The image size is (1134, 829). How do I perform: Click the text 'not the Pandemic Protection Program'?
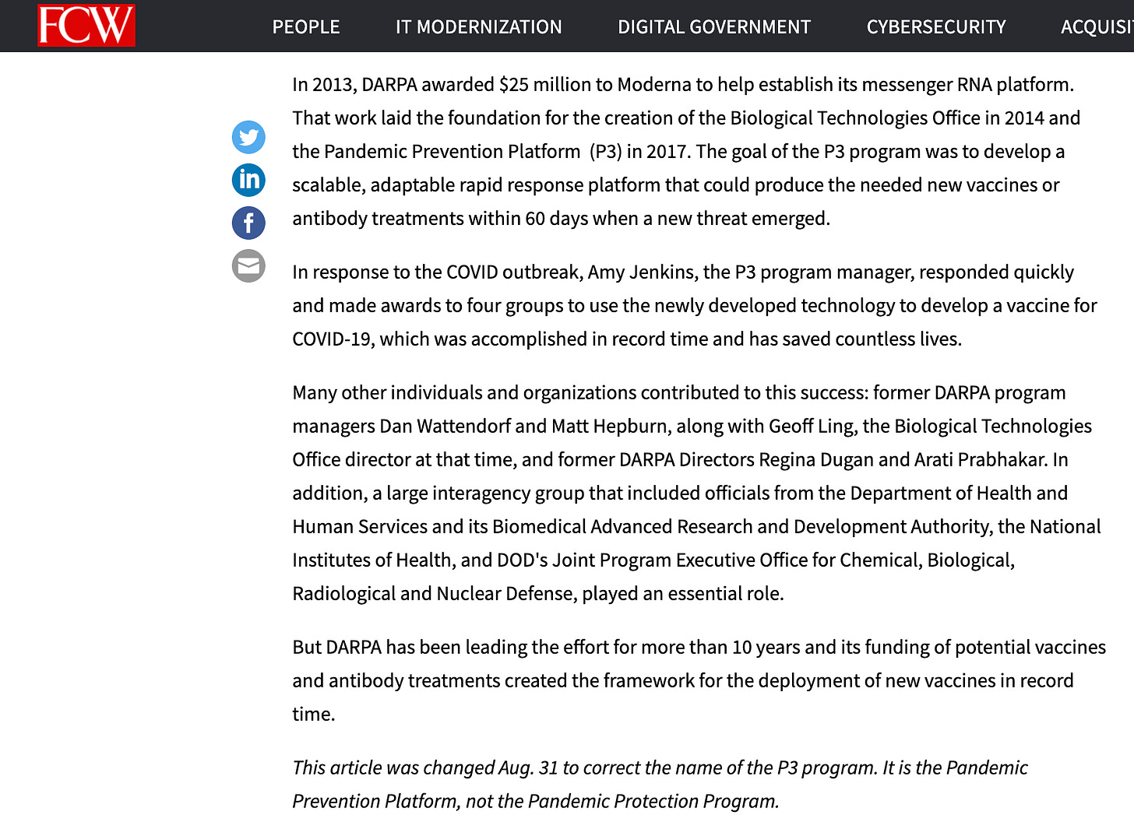click(x=622, y=801)
